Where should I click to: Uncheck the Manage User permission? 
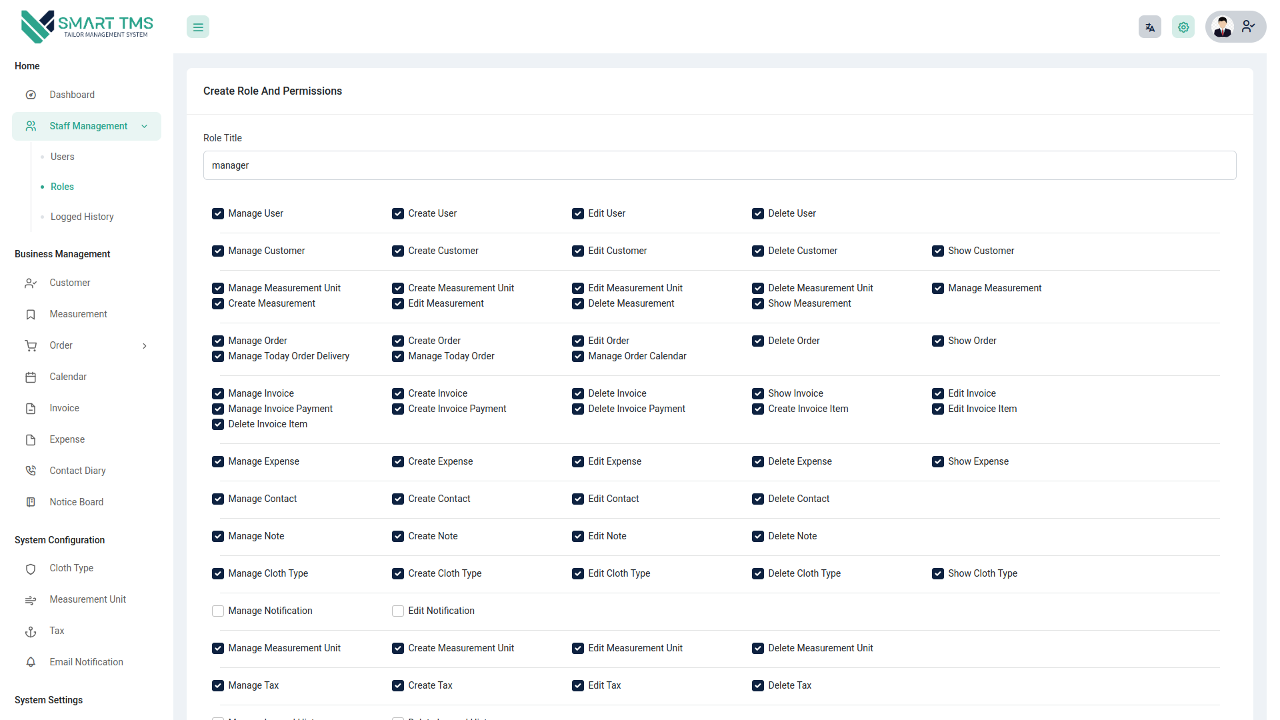click(217, 213)
